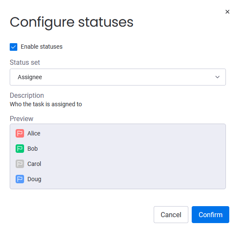Click the Enable statuses label text
Screen dimensions: 239x229
[x=42, y=47]
